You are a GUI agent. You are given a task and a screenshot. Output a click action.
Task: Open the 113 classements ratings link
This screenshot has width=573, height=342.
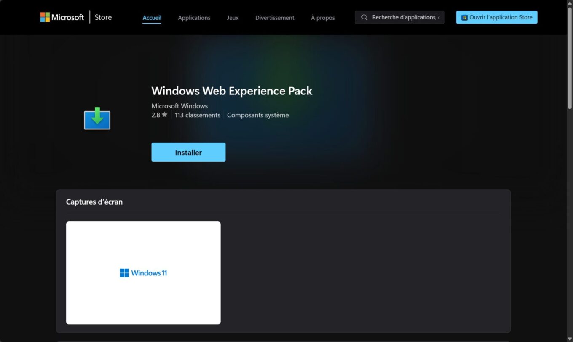tap(197, 115)
